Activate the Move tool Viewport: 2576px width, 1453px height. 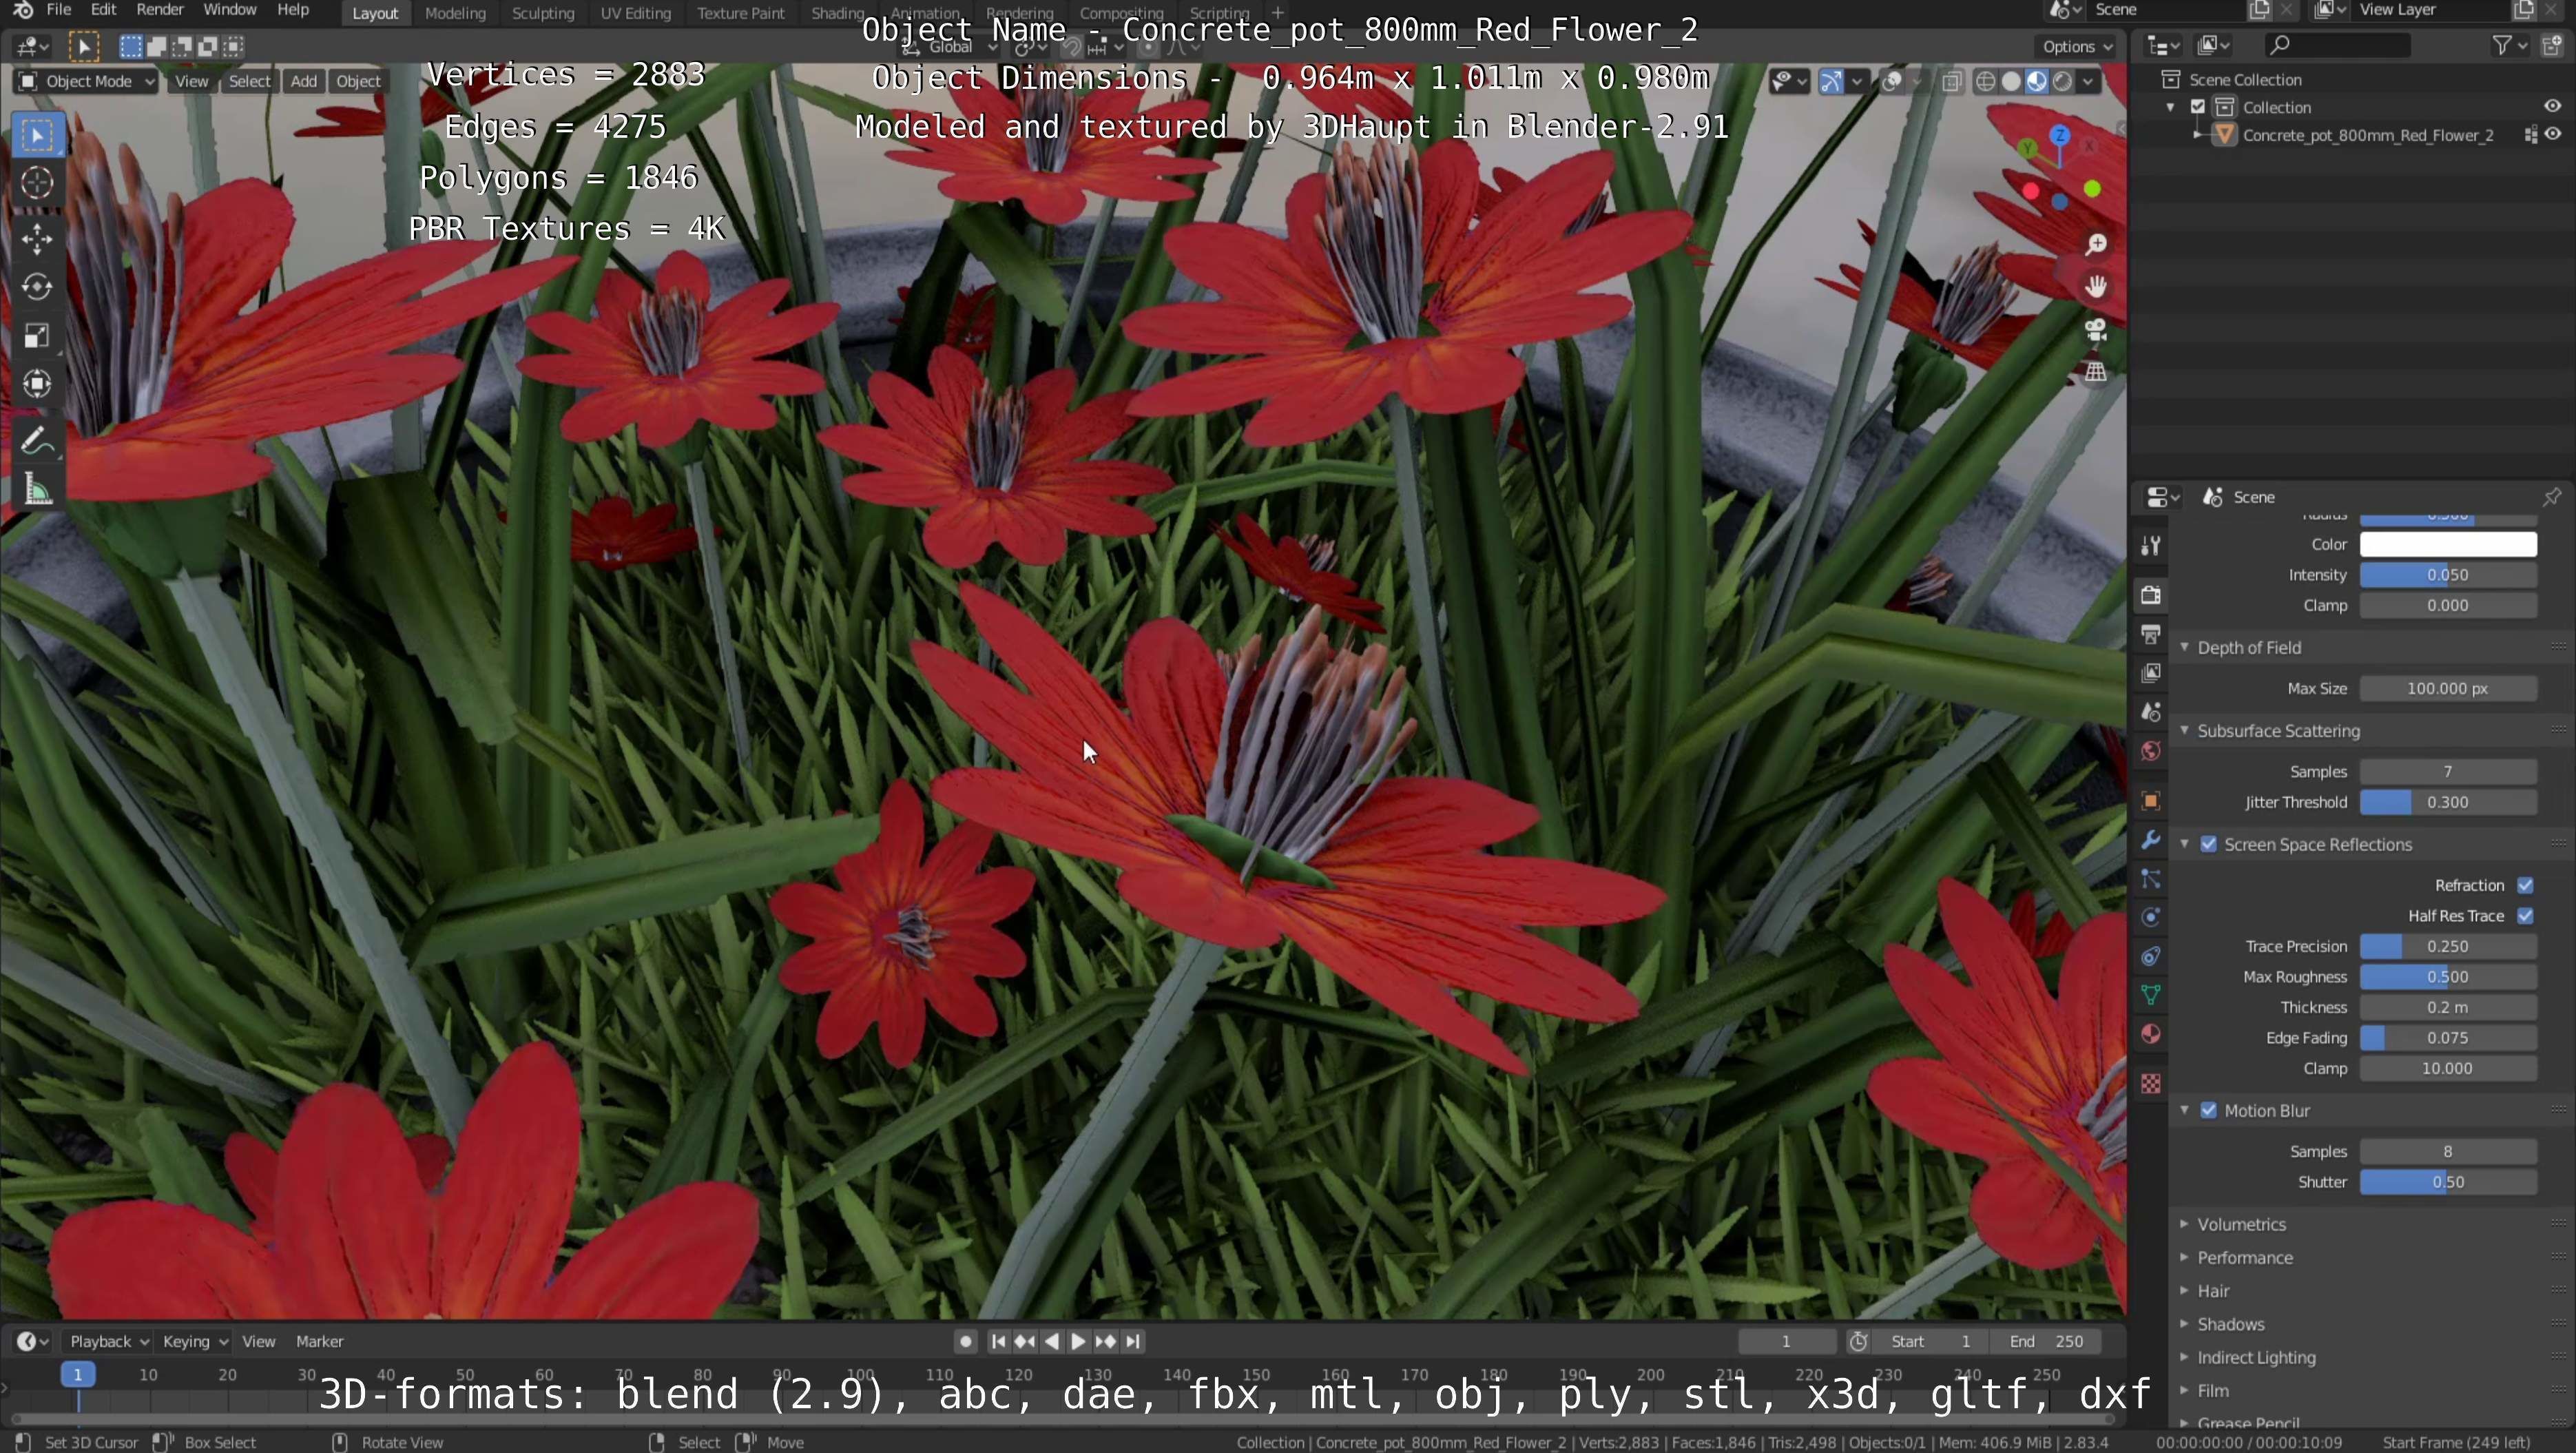tap(37, 239)
